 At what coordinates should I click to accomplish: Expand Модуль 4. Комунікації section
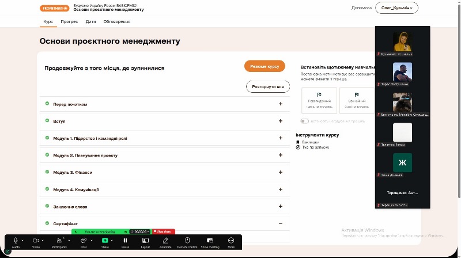click(x=281, y=189)
